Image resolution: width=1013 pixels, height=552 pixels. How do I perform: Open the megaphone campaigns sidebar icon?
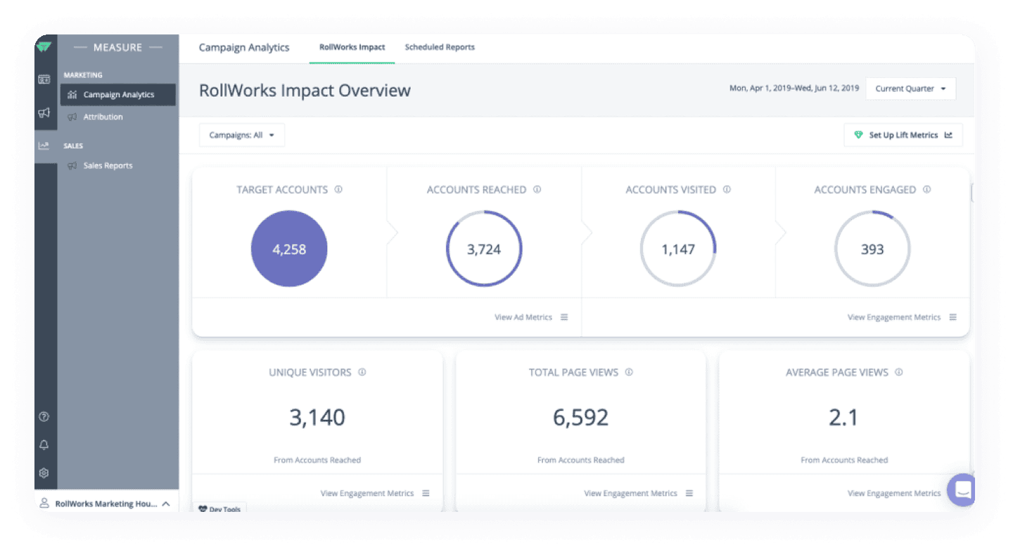coord(44,113)
